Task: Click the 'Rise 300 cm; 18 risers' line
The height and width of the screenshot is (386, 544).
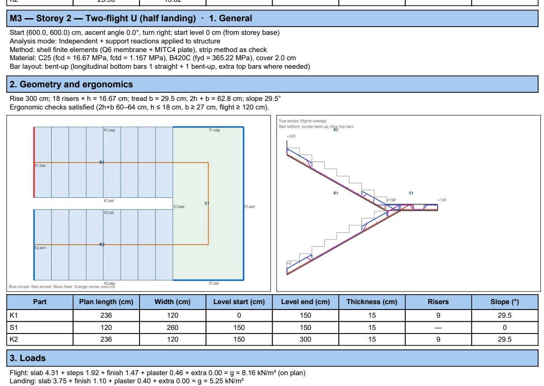Action: click(x=145, y=99)
